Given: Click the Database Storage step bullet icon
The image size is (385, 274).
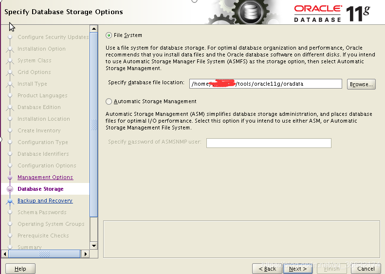Looking at the screenshot, I should click(10, 189).
